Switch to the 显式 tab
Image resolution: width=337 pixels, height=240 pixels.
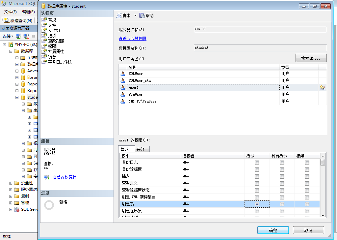tap(127, 149)
